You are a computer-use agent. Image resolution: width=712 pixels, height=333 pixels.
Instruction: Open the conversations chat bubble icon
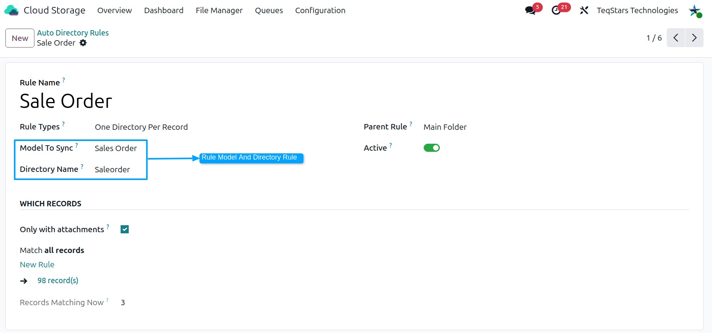click(530, 10)
